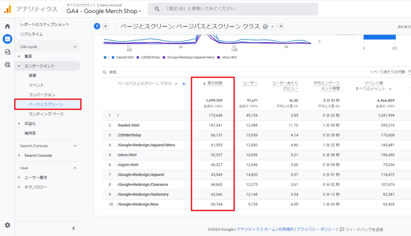Sort by 表示回数 column header
This screenshot has height=236, width=411.
[x=215, y=83]
